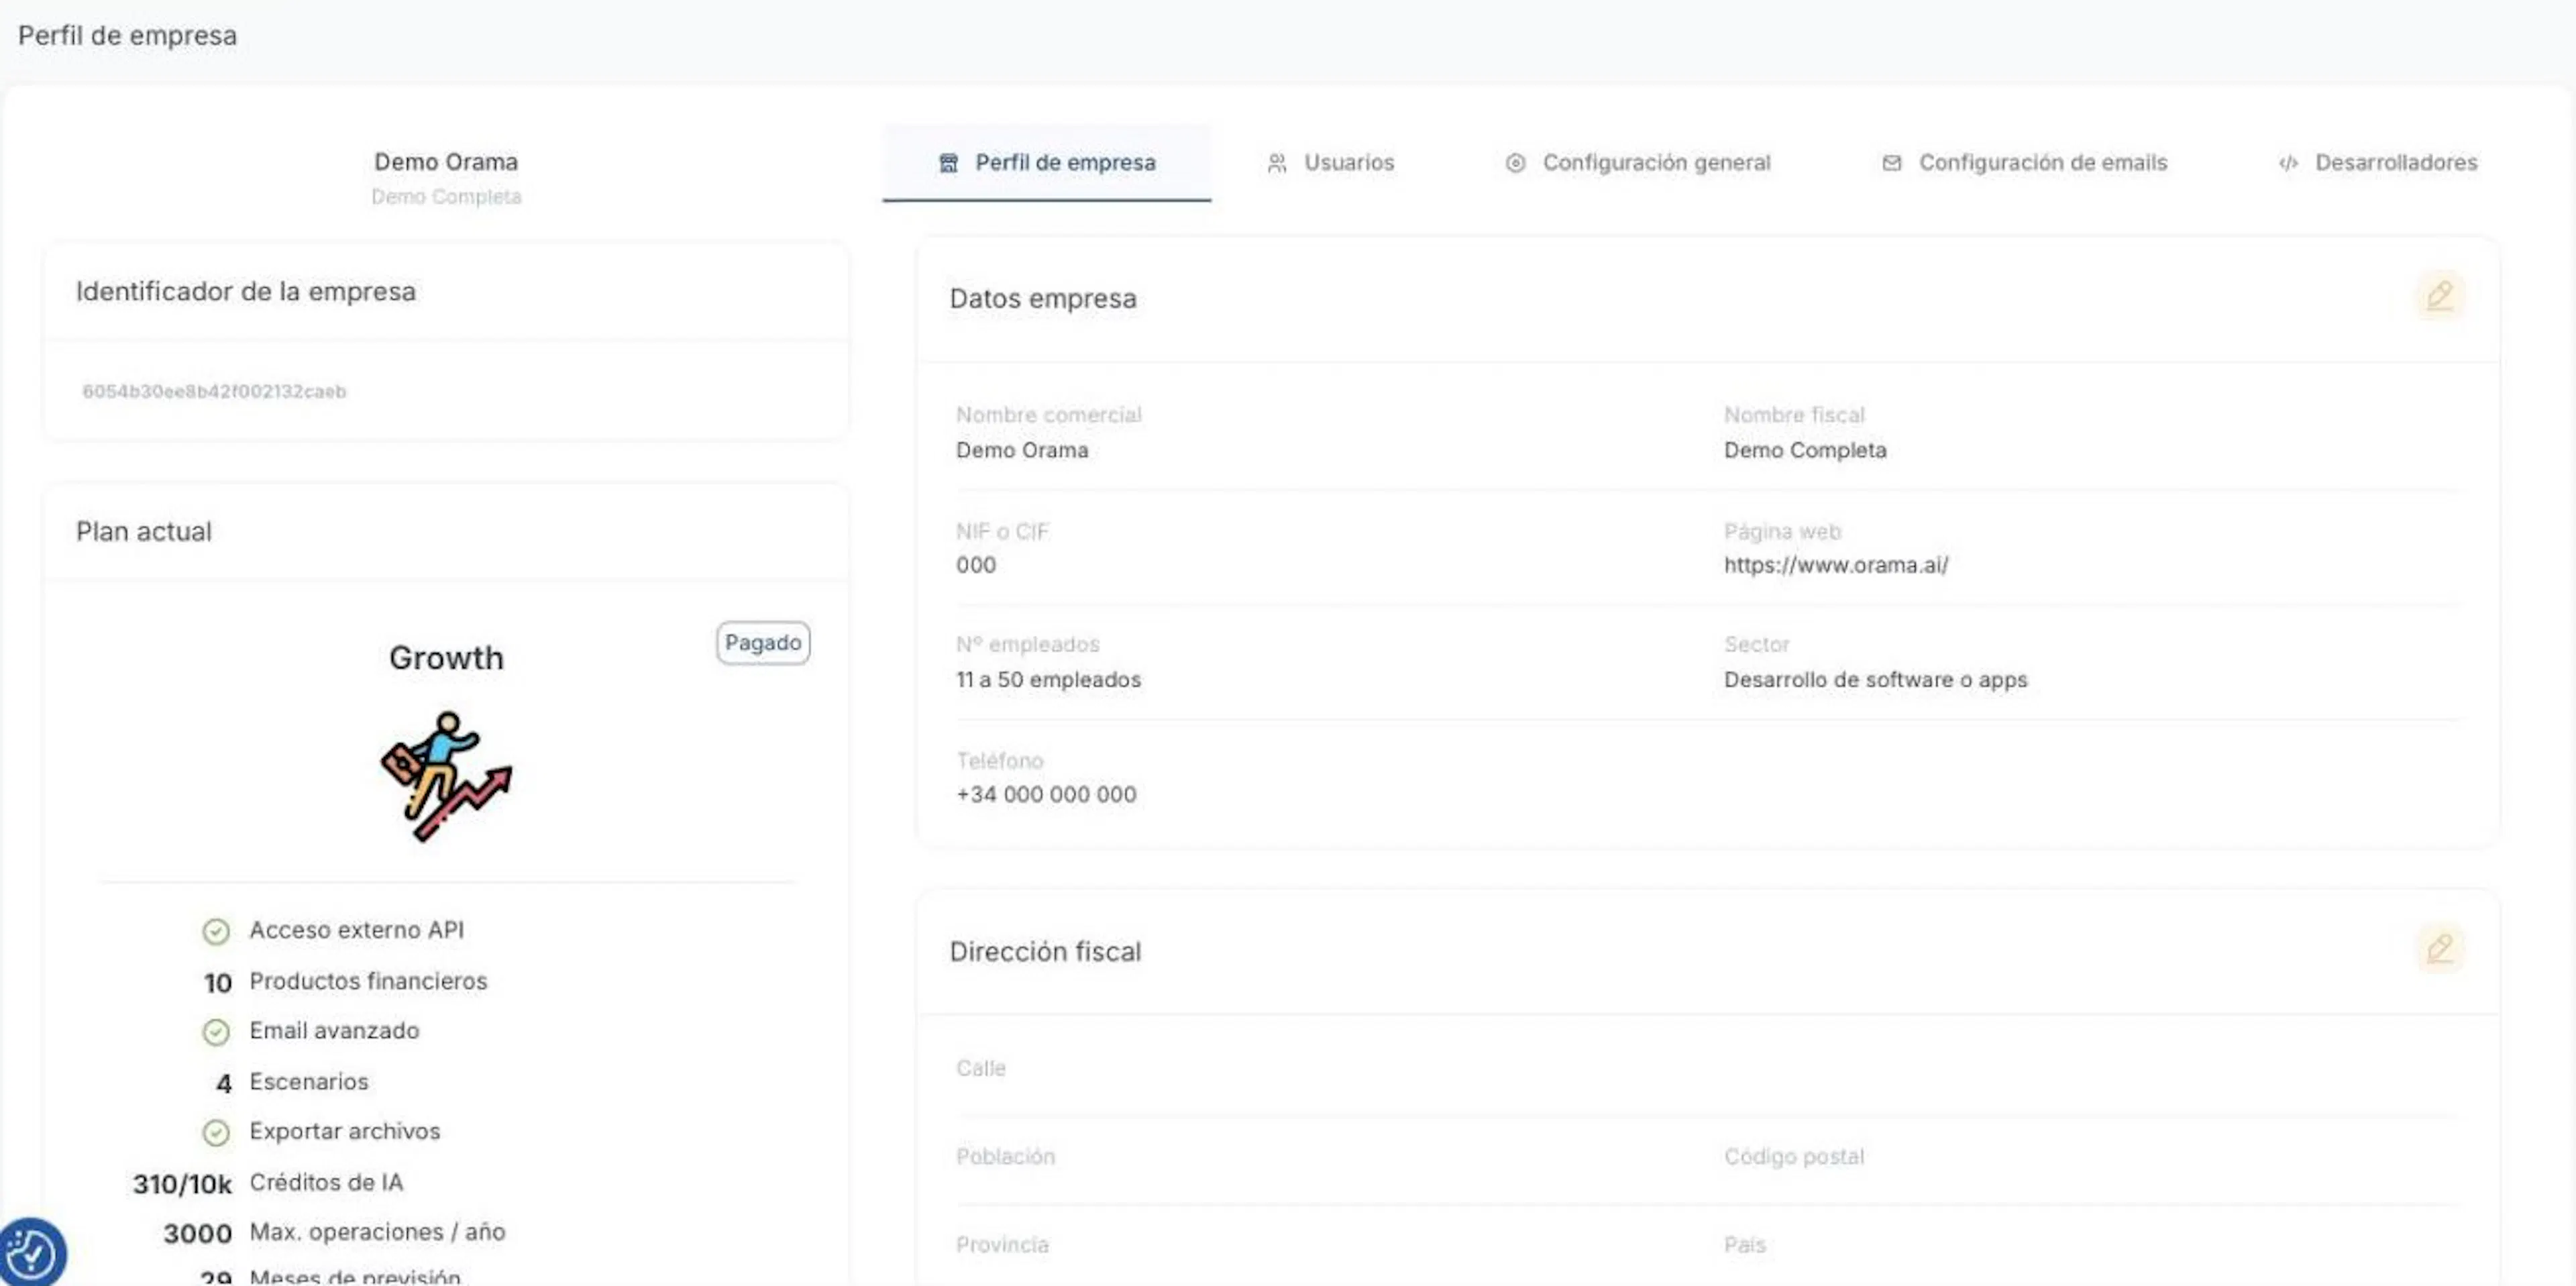The height and width of the screenshot is (1286, 2576).
Task: Select the 11 a 50 empleados value
Action: pyautogui.click(x=1048, y=680)
